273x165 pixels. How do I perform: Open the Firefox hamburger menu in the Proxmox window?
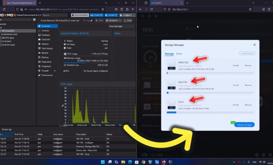tap(133, 9)
